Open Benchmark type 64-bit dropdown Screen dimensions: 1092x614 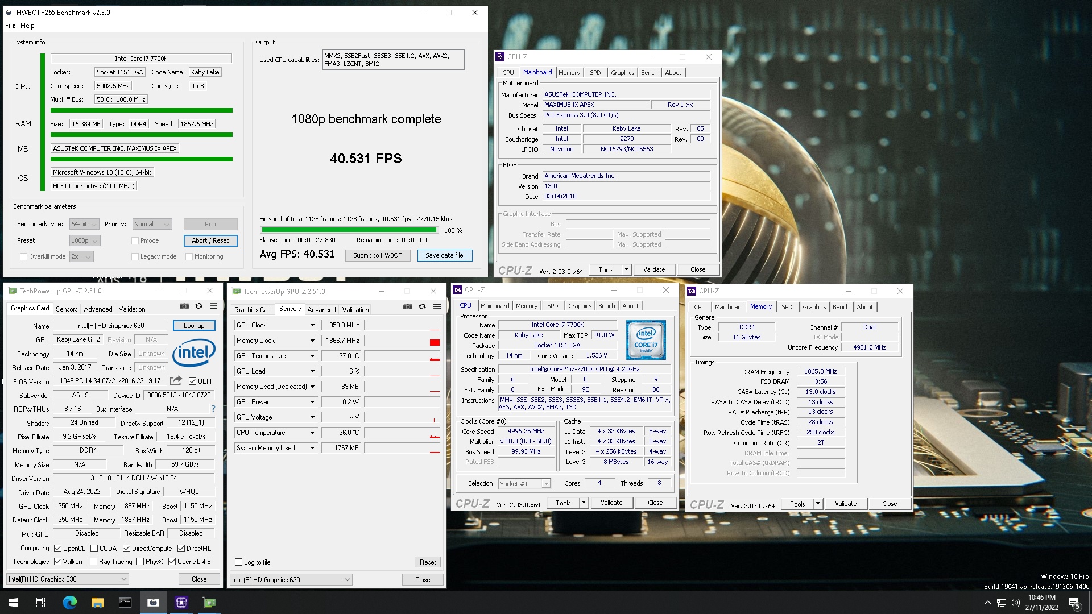pyautogui.click(x=84, y=224)
